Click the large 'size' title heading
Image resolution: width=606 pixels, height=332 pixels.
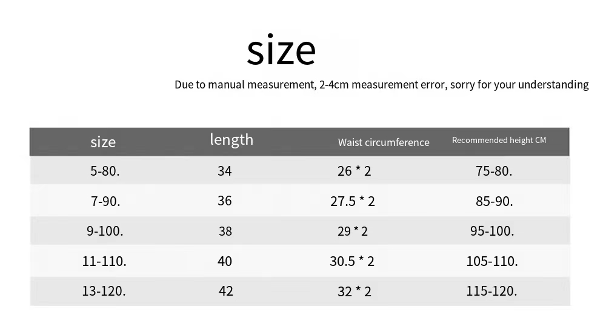[x=281, y=50]
